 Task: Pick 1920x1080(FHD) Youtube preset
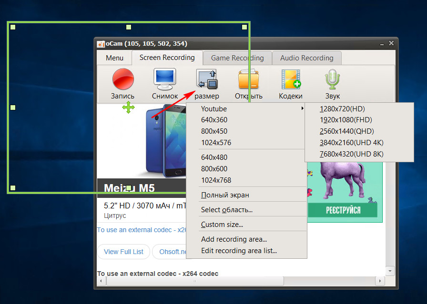359,120
